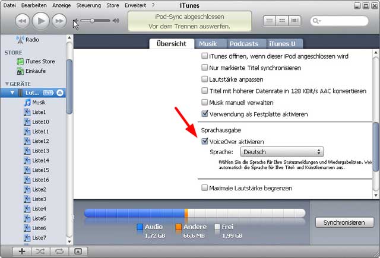Click the blue Audio capacity swatch
Screen dimensions: 380x258
coord(140,227)
